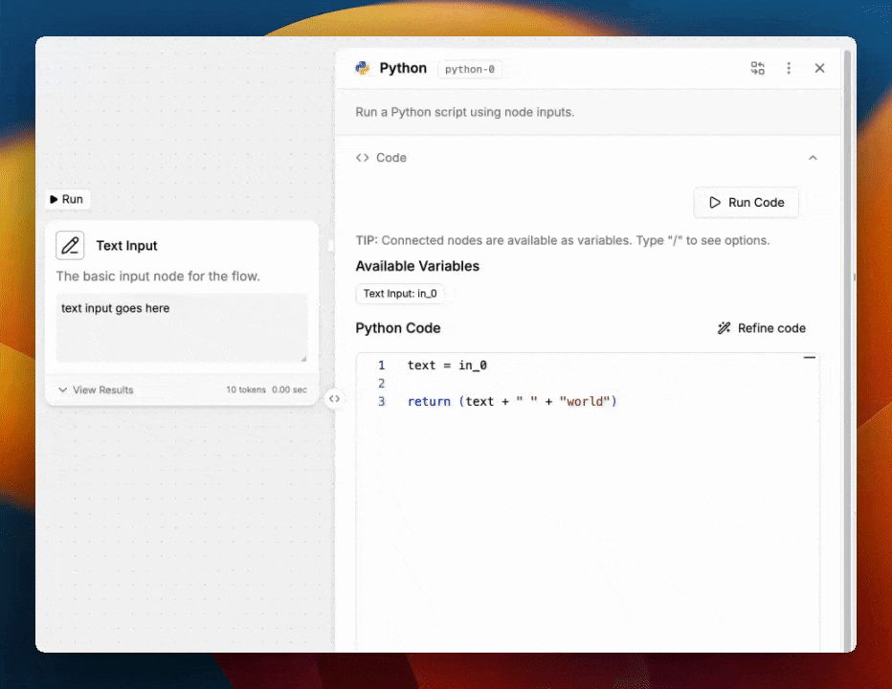This screenshot has width=892, height=689.
Task: Click the 'text input goes here' text area
Action: click(x=181, y=327)
